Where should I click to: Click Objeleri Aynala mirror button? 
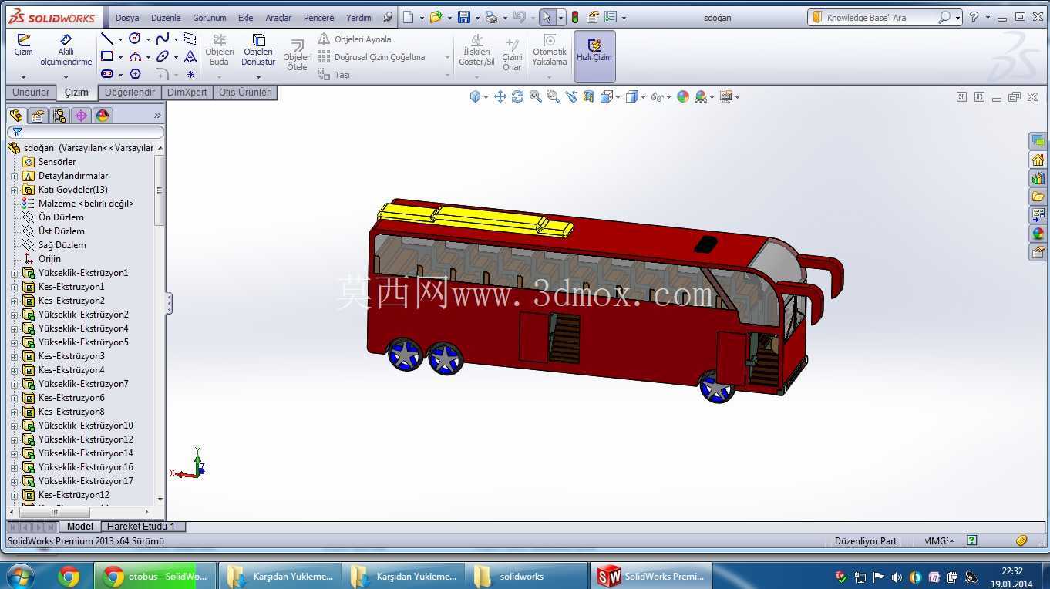[355, 39]
